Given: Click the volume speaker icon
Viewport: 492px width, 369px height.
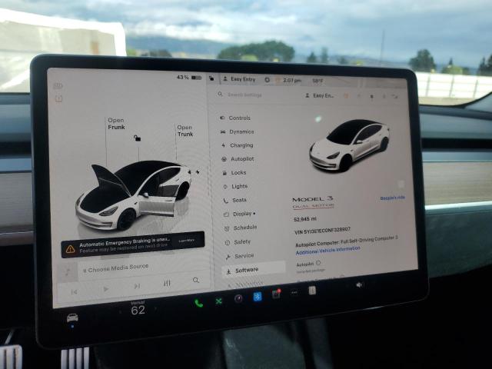Looking at the screenshot, I should point(359,285).
